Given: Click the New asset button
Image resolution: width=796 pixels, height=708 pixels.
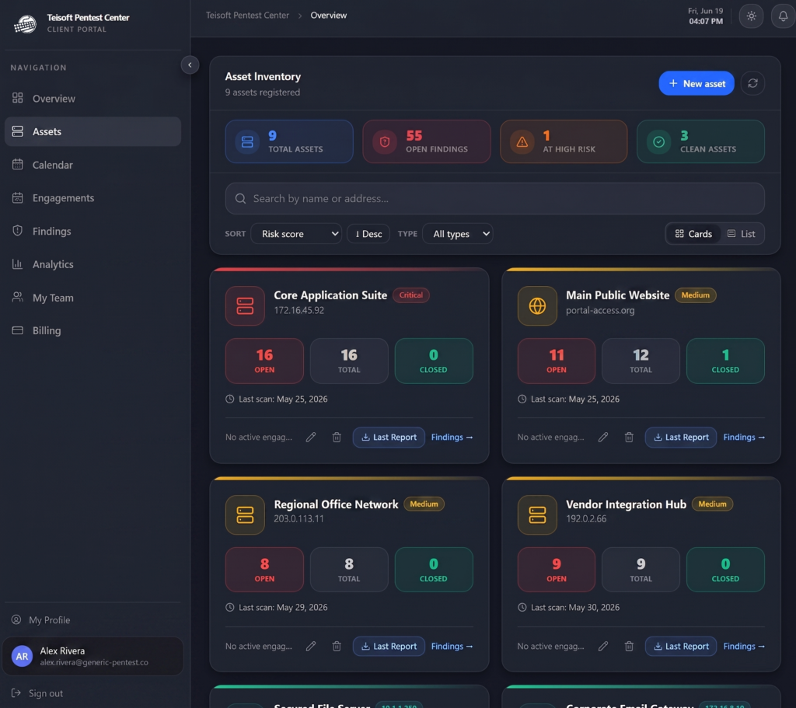Looking at the screenshot, I should (x=696, y=83).
